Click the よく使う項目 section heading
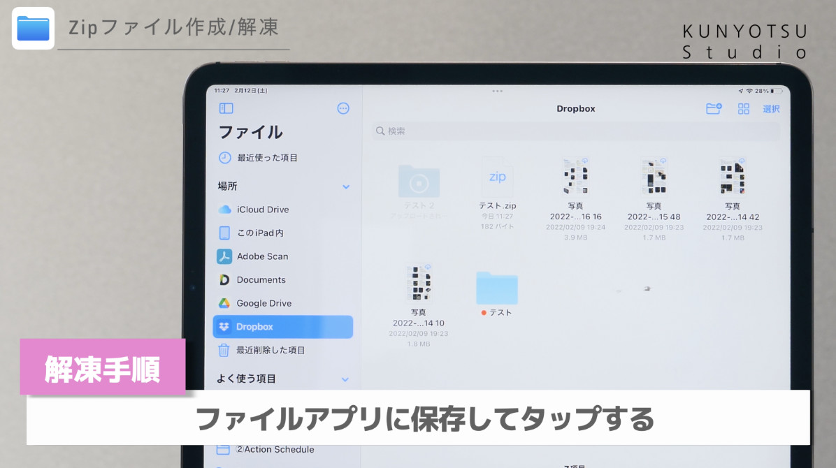 pos(246,379)
